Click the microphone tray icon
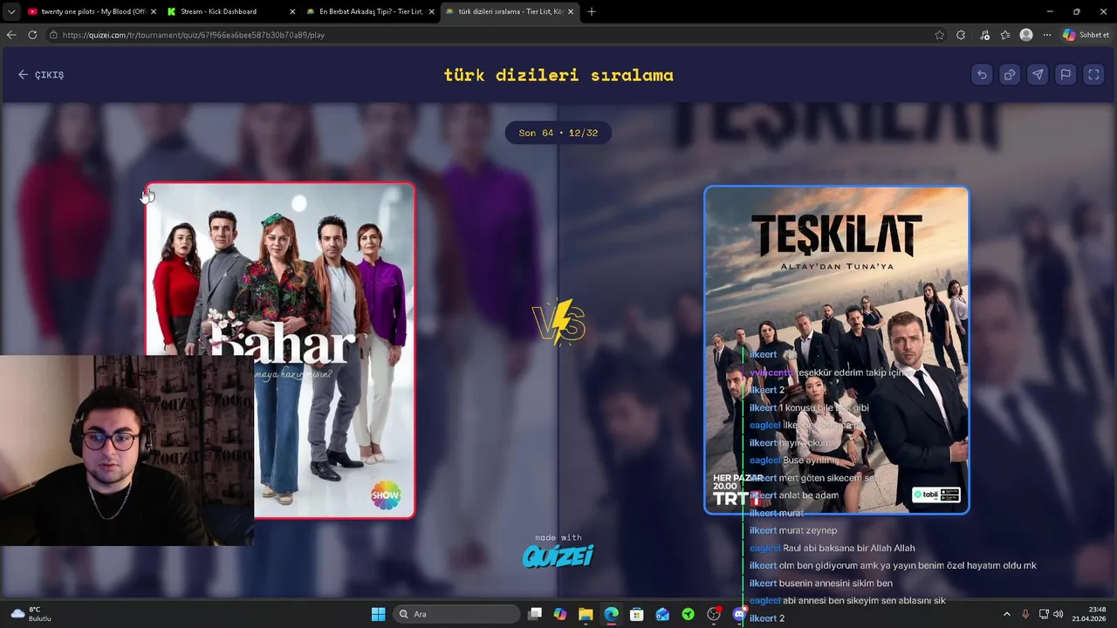This screenshot has width=1117, height=628. point(1025,614)
